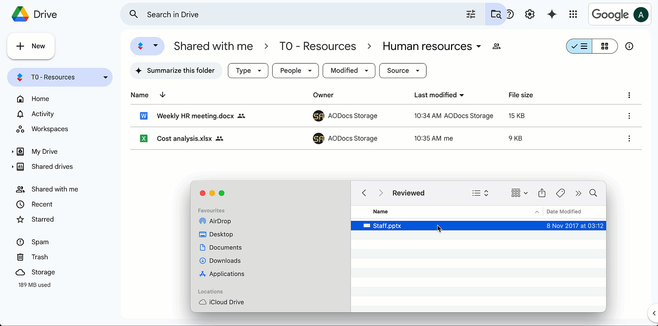Open column header more options menu
The height and width of the screenshot is (326, 658).
pos(629,95)
